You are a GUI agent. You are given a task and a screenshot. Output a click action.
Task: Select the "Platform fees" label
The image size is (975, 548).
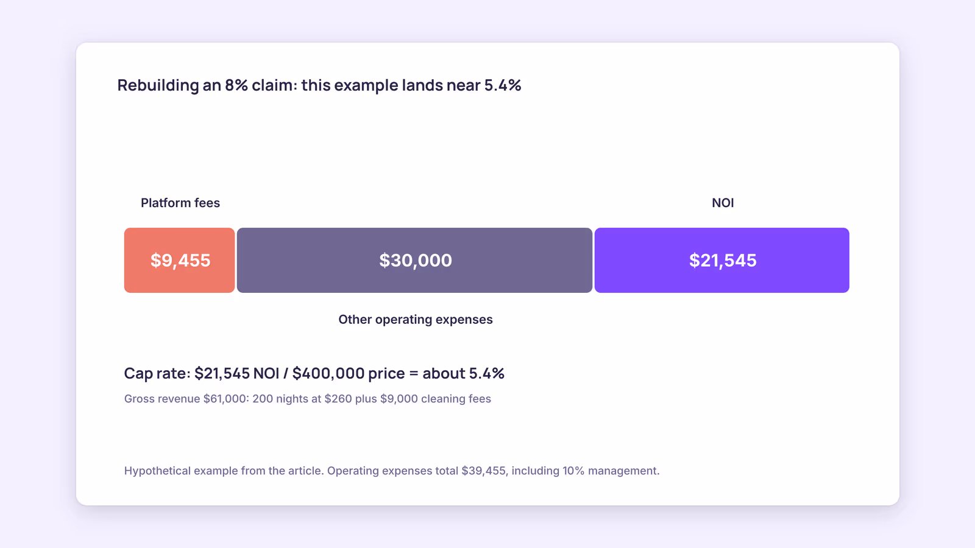click(x=180, y=203)
